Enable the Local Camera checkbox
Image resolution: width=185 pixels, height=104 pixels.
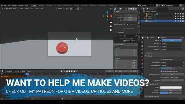tap(124, 24)
